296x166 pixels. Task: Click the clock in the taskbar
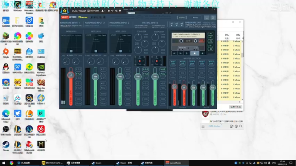[x=282, y=163]
